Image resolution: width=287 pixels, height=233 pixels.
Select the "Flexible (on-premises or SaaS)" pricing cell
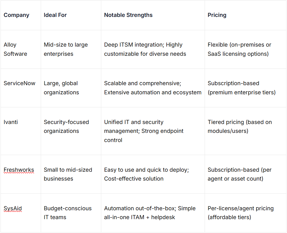tap(239, 49)
